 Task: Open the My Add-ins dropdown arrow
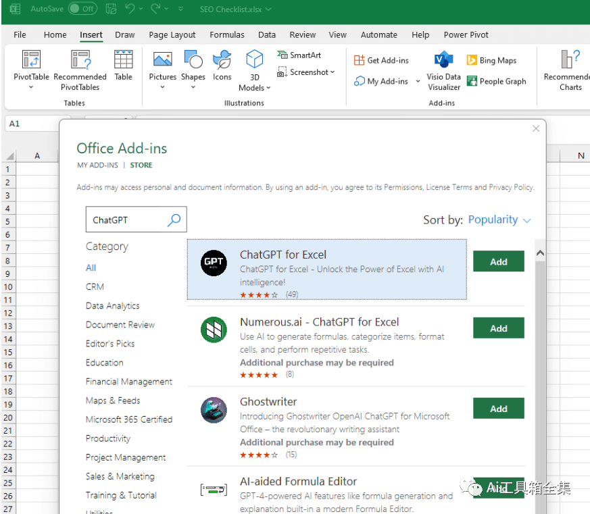click(x=418, y=82)
